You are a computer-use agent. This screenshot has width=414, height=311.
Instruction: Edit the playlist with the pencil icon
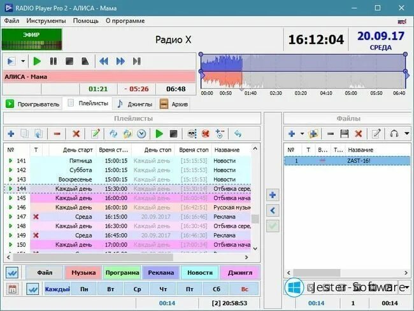pos(96,134)
